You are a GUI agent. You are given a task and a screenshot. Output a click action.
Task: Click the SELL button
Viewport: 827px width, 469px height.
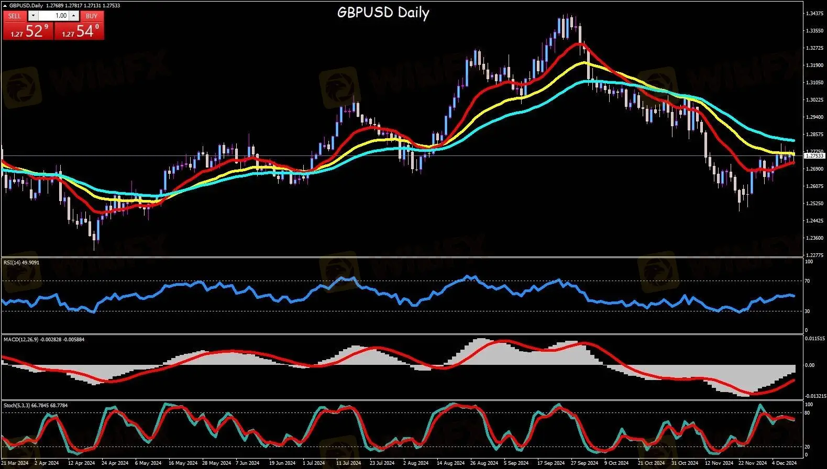[15, 16]
